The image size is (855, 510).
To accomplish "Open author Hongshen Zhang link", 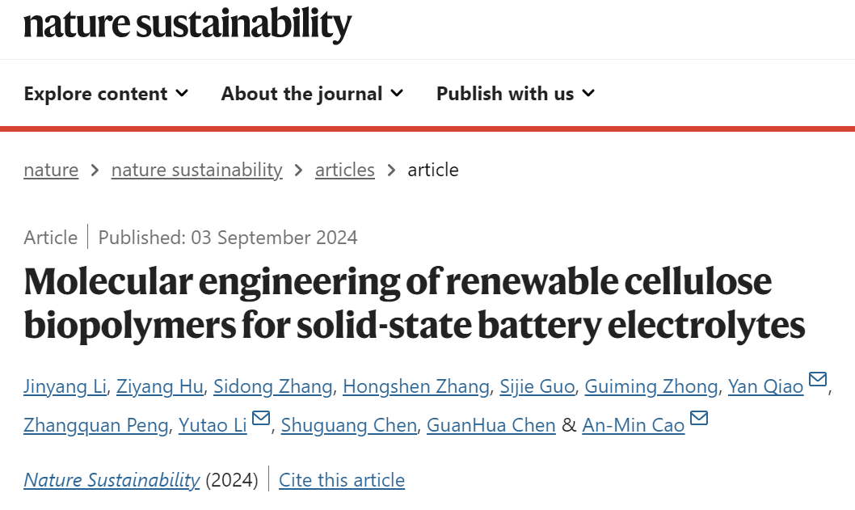I will pyautogui.click(x=416, y=386).
